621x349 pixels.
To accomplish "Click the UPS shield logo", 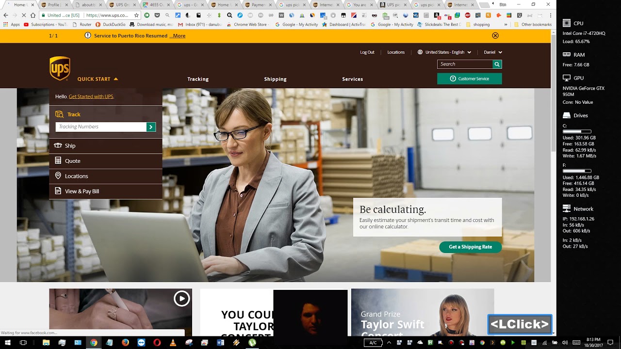I will [60, 68].
